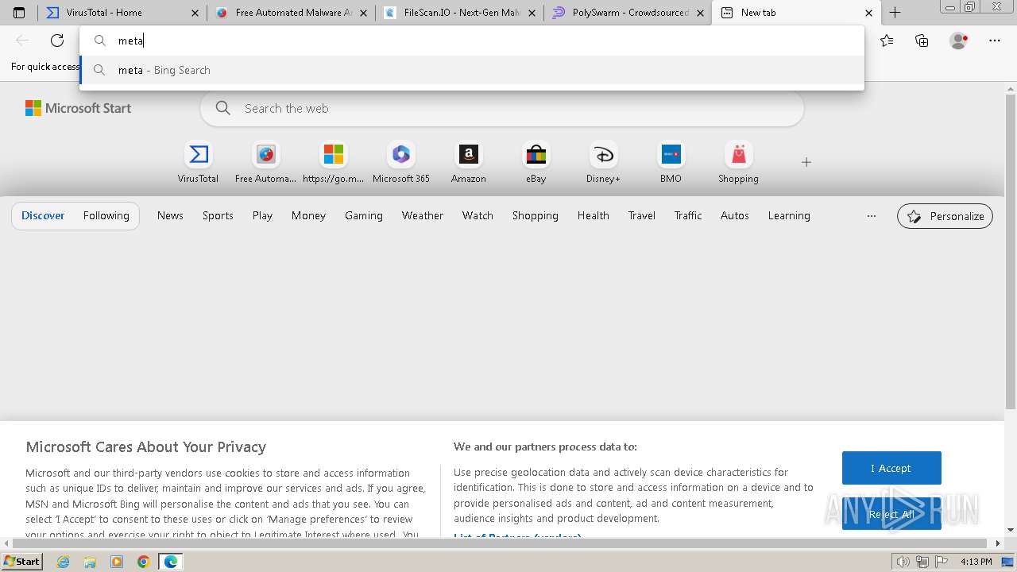The height and width of the screenshot is (572, 1017).
Task: Open the Disney+ quick link tile
Action: pyautogui.click(x=604, y=163)
